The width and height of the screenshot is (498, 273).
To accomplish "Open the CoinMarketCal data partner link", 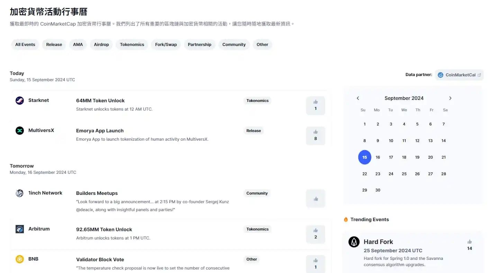I will click(459, 75).
